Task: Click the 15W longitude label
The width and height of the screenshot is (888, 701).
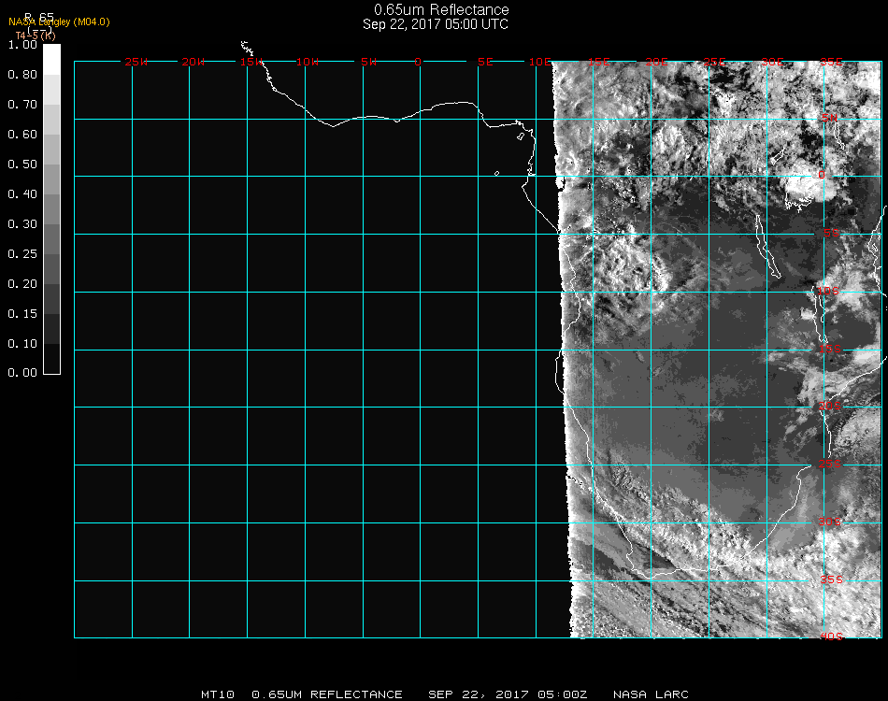Action: pyautogui.click(x=251, y=62)
